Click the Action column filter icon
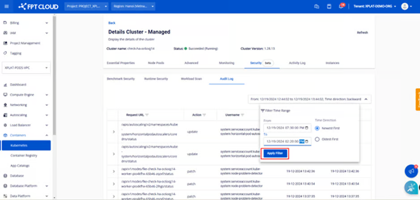The image size is (420, 200). point(204,115)
